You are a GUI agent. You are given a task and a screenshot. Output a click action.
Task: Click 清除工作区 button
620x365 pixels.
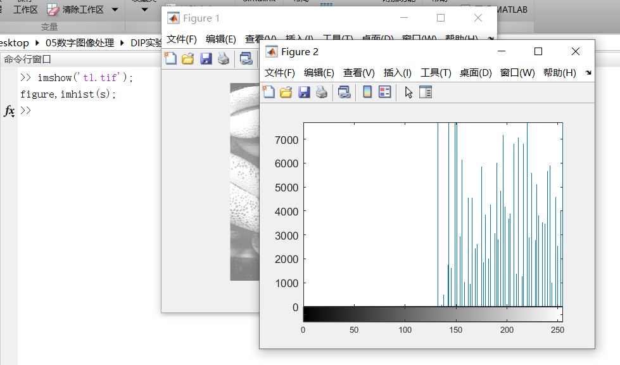pos(75,10)
